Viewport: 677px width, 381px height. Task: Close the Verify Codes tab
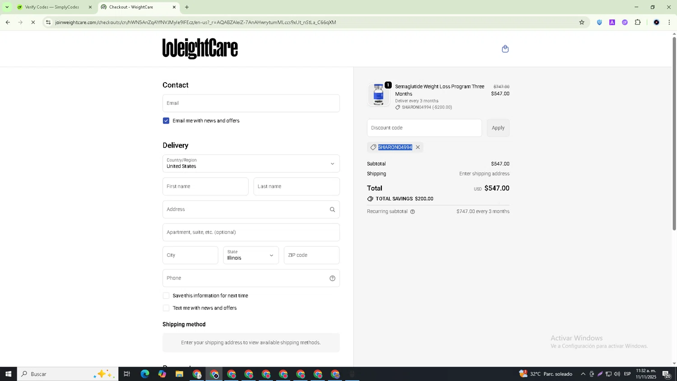pos(90,7)
